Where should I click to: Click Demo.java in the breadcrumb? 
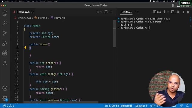tap(24, 18)
